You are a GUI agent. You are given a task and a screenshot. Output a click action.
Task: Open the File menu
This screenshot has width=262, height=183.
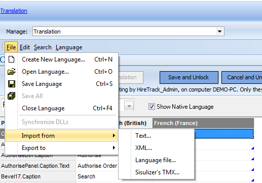tap(11, 47)
